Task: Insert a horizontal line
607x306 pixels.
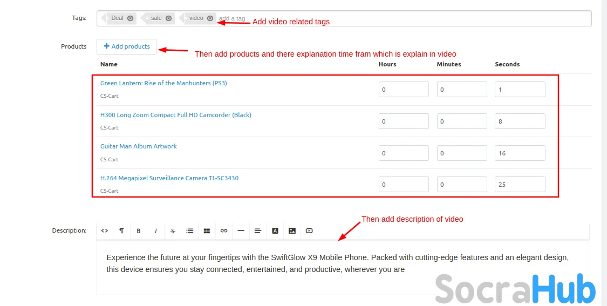Action: click(241, 231)
